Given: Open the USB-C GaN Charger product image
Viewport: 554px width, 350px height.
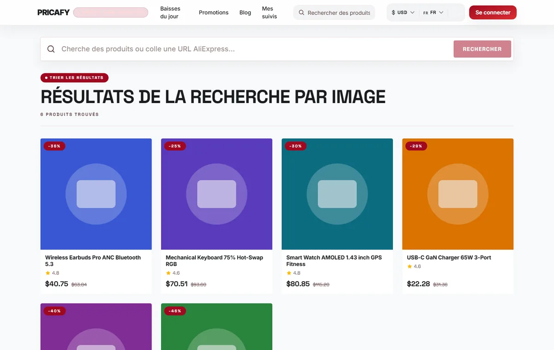Looking at the screenshot, I should (x=458, y=194).
